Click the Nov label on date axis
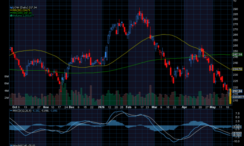The width and height of the screenshot is (244, 146). [x=46, y=107]
